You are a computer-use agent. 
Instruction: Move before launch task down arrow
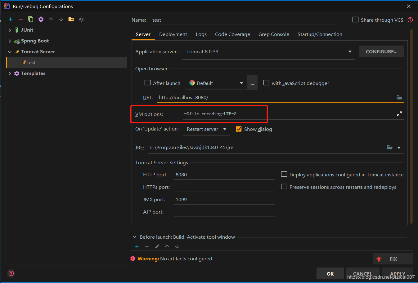(177, 246)
